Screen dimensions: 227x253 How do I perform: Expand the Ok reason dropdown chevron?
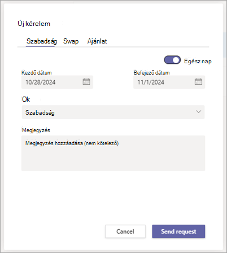(x=198, y=112)
